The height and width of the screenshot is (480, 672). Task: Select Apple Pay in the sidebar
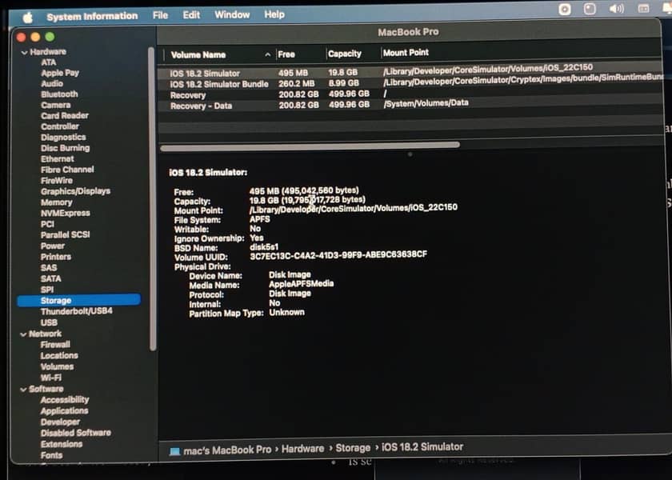(60, 73)
